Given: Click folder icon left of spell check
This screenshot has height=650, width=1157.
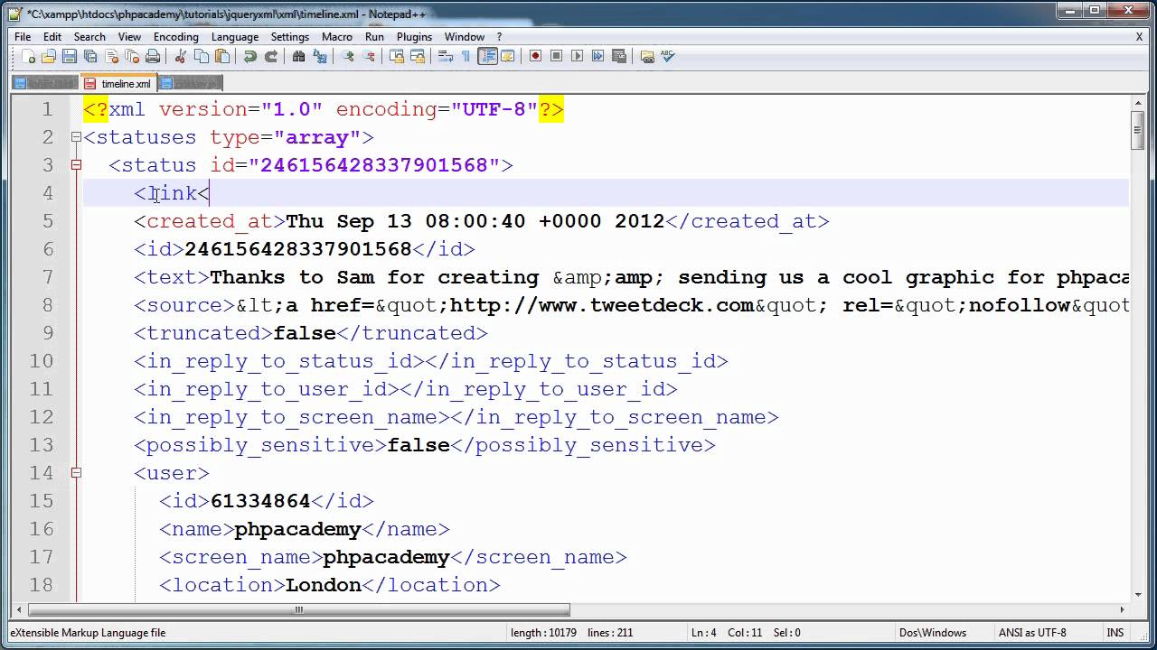Looking at the screenshot, I should pyautogui.click(x=648, y=56).
